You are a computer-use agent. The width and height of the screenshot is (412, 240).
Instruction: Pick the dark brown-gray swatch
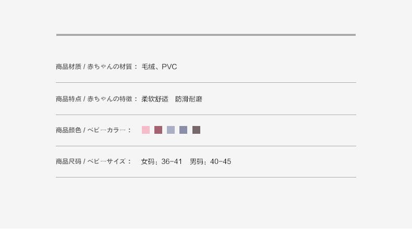tap(196, 130)
